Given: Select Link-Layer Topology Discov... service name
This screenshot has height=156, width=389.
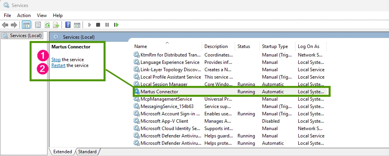Looking at the screenshot, I should coord(171,70).
